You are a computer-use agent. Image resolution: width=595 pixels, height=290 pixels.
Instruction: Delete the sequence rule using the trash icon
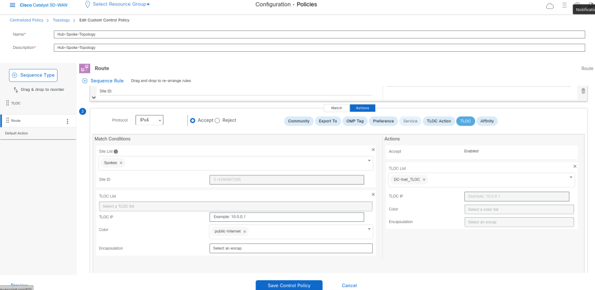tap(583, 91)
